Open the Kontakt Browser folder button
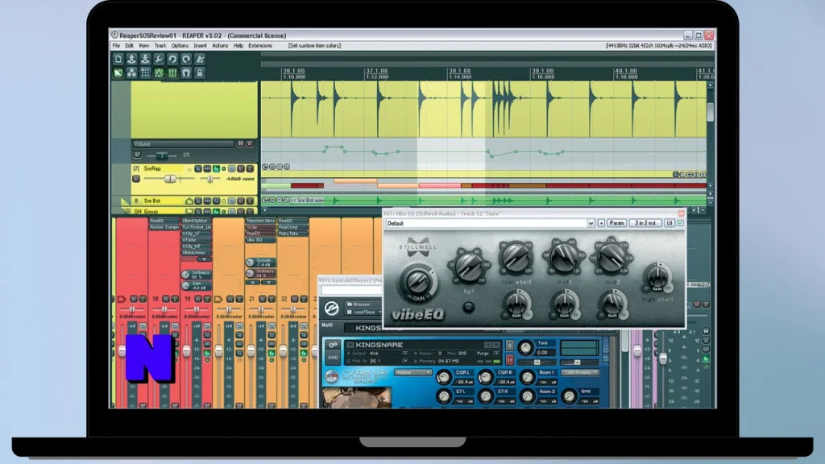The width and height of the screenshot is (825, 464). [x=362, y=304]
